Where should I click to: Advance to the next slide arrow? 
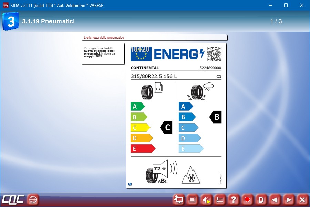(289, 199)
